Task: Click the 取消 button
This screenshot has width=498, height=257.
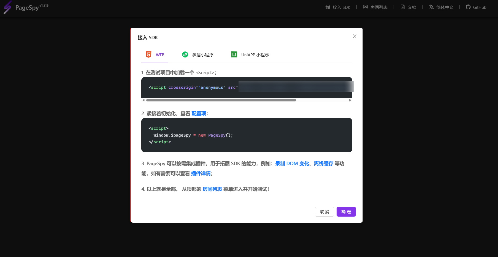Action: pos(324,212)
